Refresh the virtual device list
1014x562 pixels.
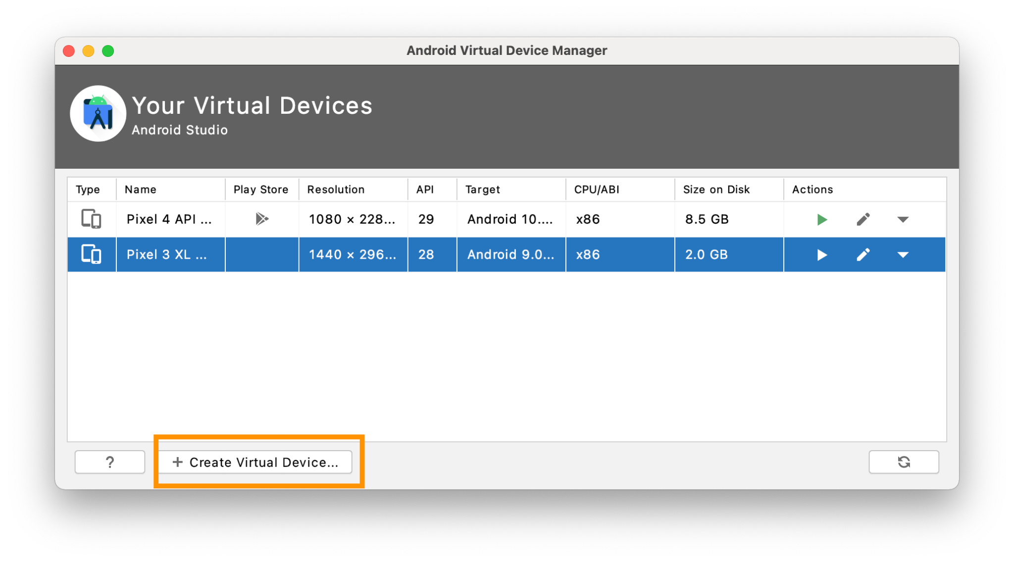coord(904,462)
